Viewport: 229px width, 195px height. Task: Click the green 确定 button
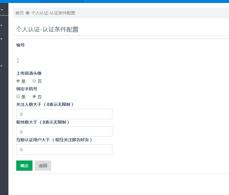point(24,166)
